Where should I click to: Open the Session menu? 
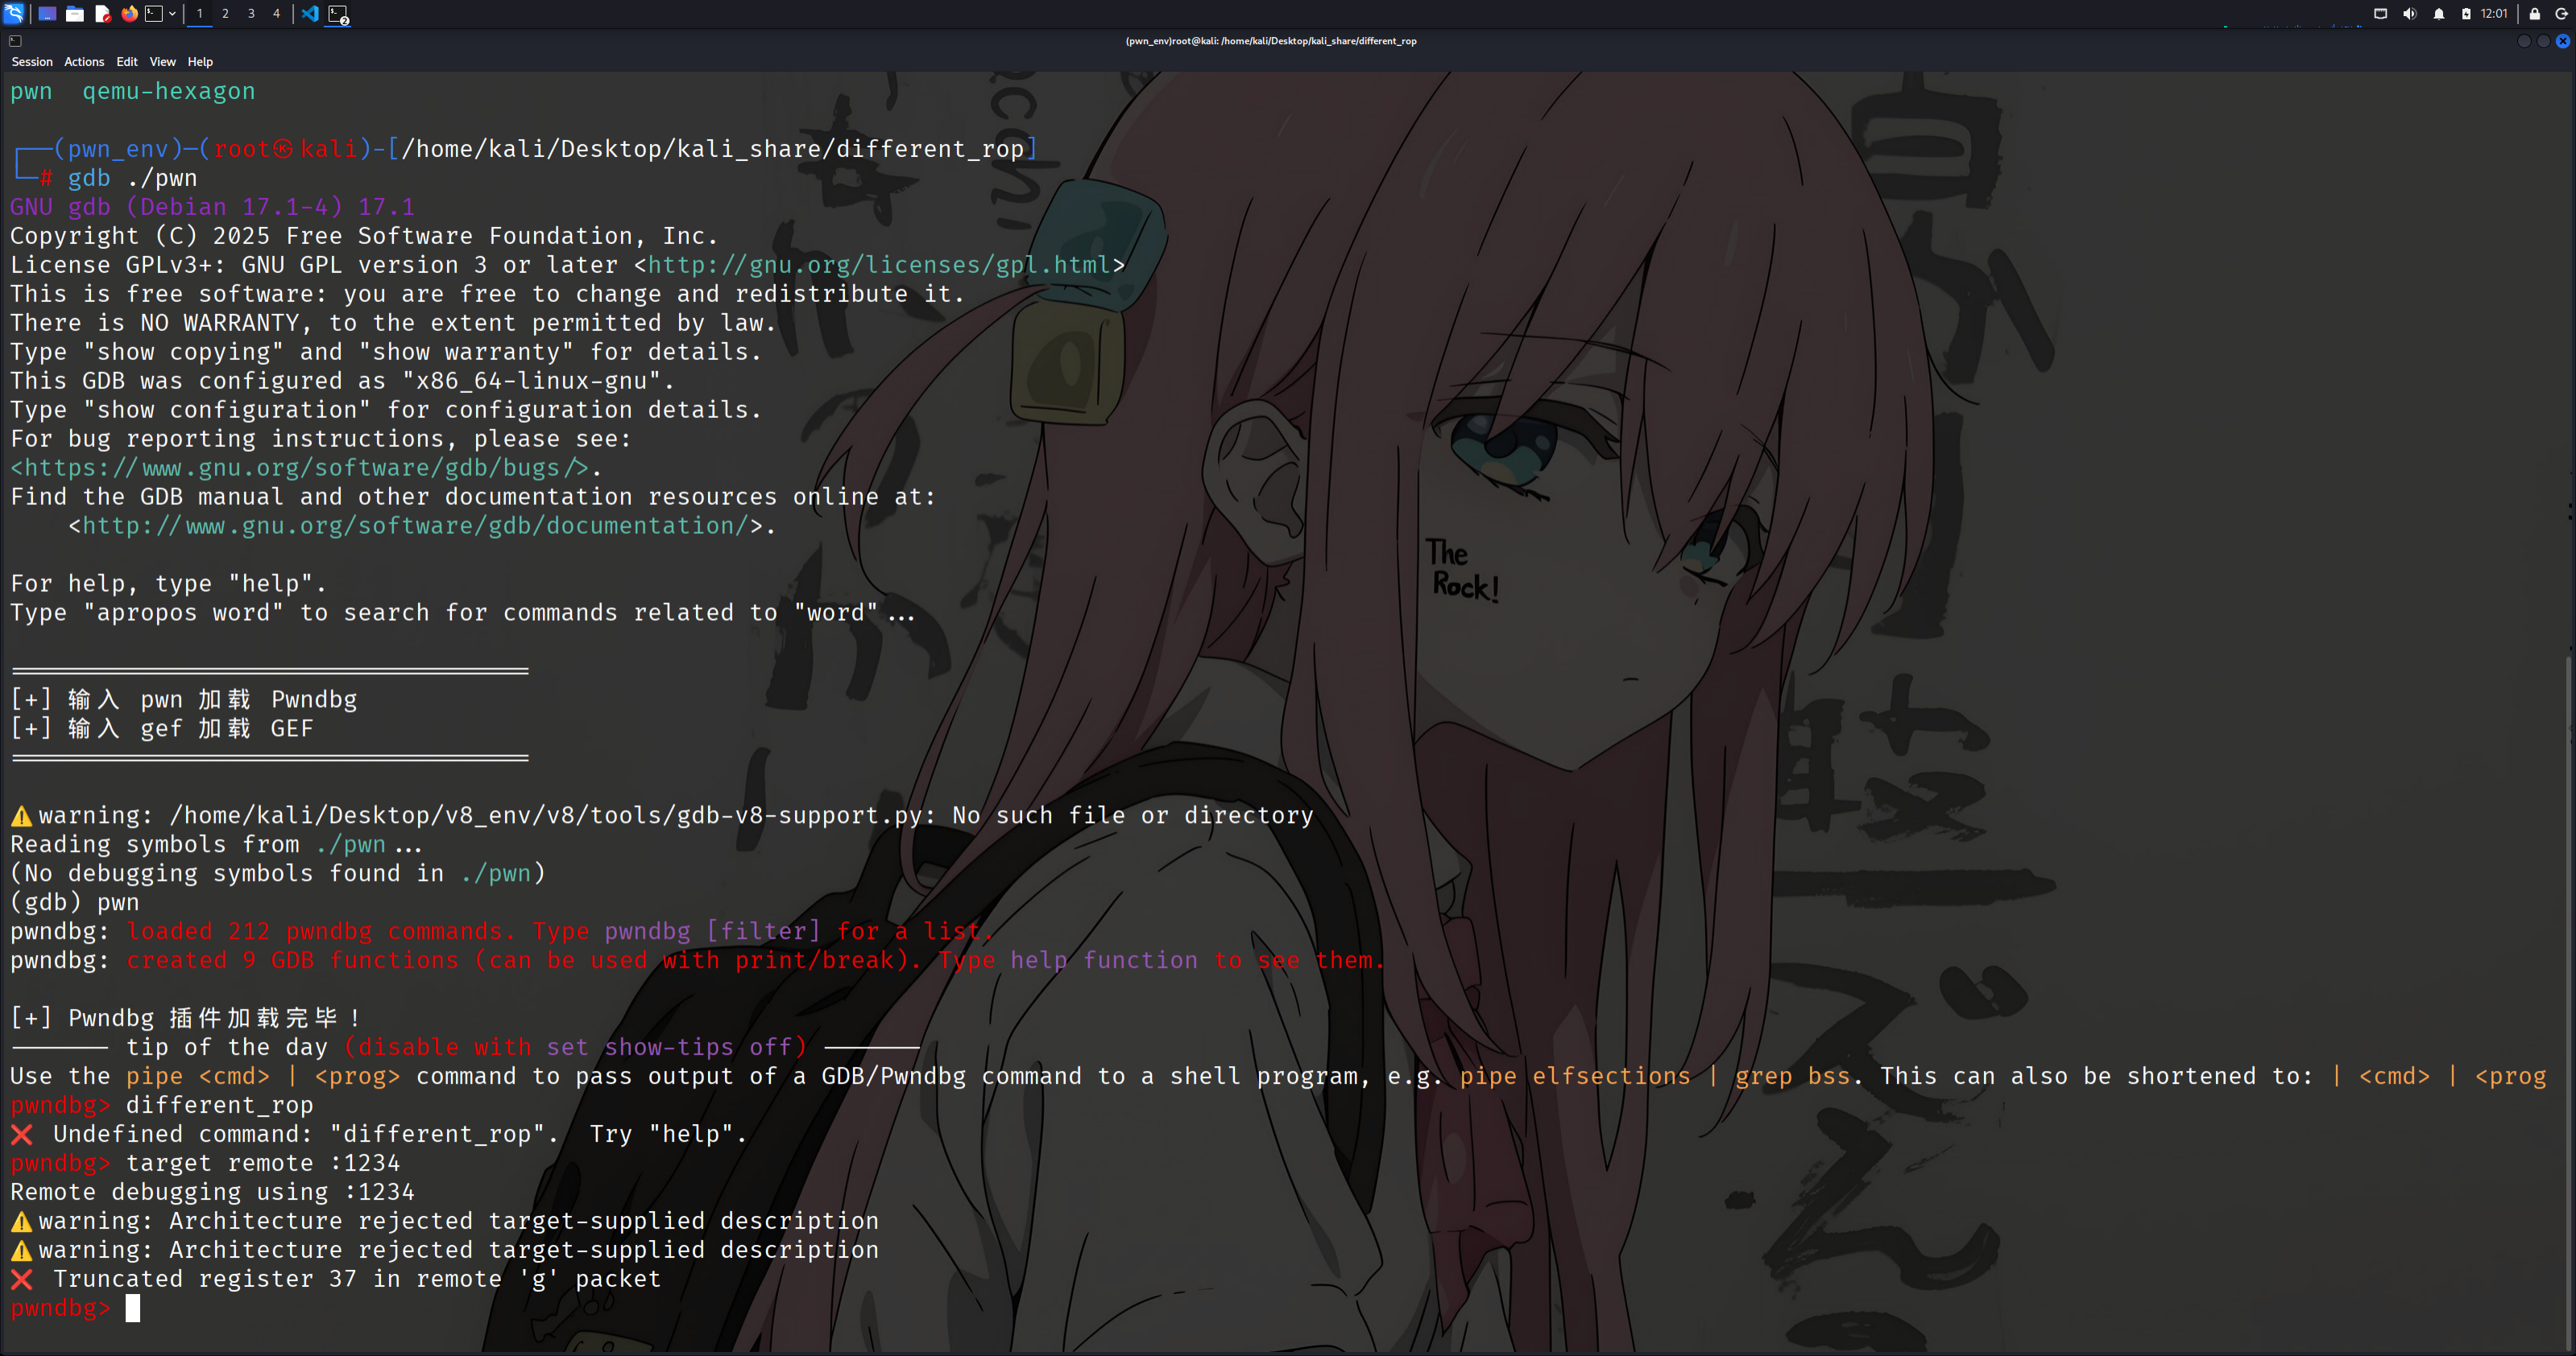32,62
